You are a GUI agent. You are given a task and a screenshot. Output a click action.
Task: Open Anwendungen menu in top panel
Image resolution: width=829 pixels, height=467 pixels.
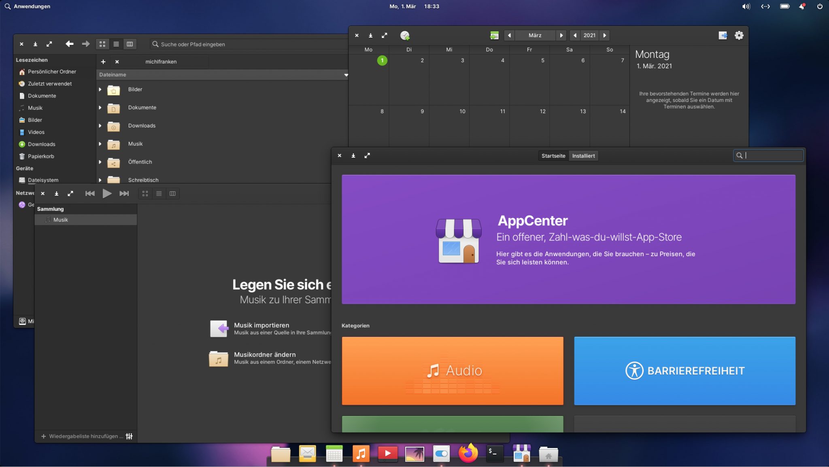[28, 6]
